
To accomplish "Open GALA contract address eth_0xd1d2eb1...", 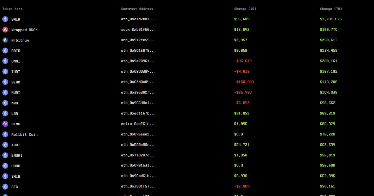I will [138, 19].
